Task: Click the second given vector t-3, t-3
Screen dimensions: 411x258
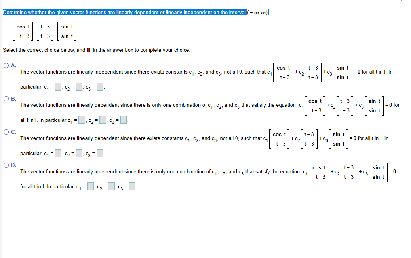Action: pos(45,31)
